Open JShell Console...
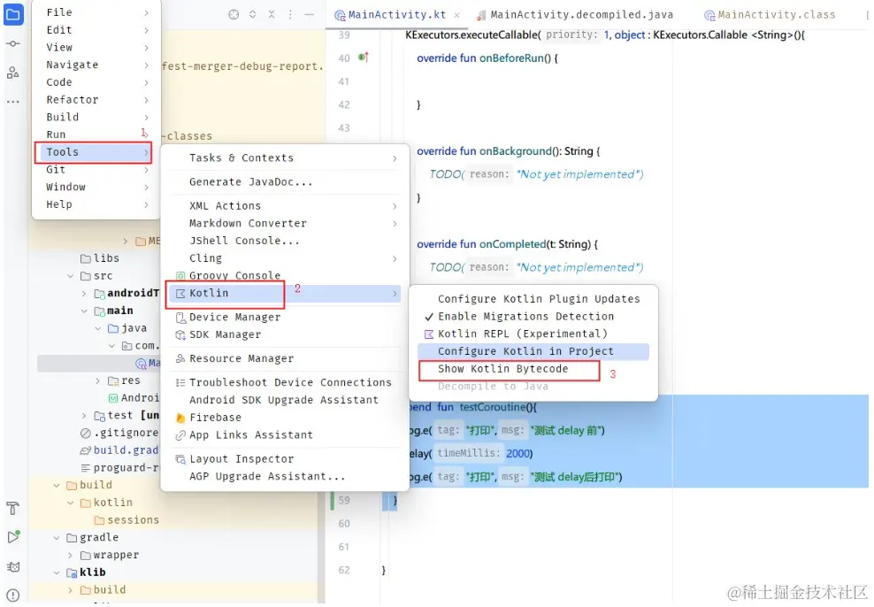 coord(285,241)
